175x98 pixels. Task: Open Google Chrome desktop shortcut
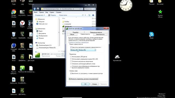click(x=14, y=13)
